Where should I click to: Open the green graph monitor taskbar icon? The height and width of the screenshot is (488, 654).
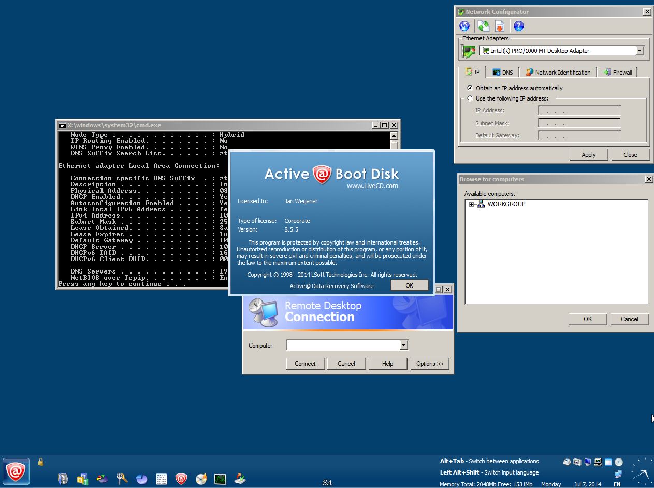(x=221, y=479)
